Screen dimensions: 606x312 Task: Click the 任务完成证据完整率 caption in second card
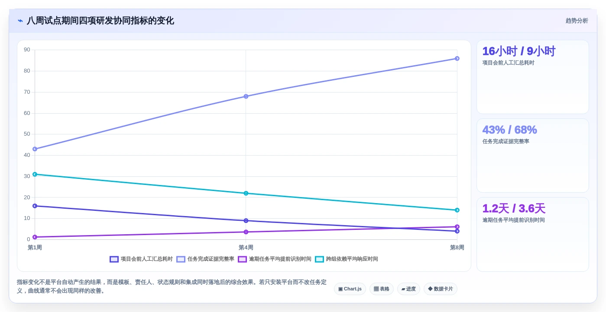[506, 141]
